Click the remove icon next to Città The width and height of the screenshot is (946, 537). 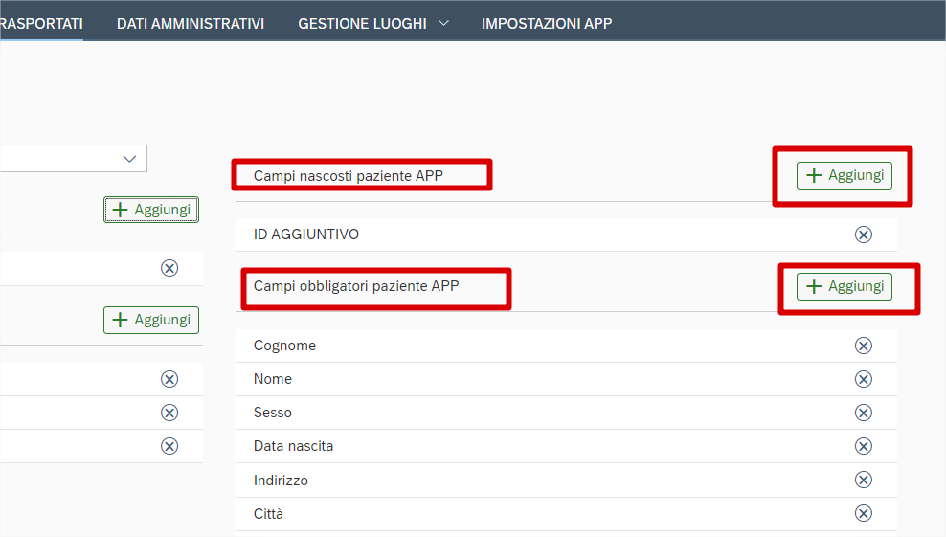[x=863, y=513]
